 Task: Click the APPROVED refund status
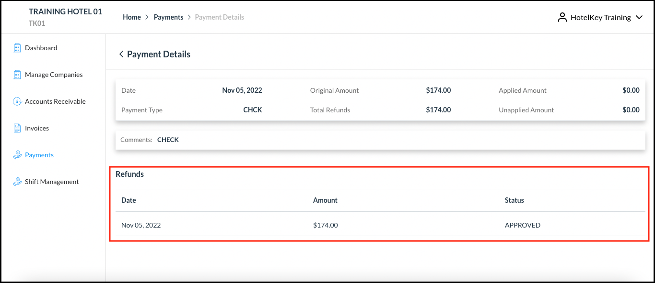point(522,225)
